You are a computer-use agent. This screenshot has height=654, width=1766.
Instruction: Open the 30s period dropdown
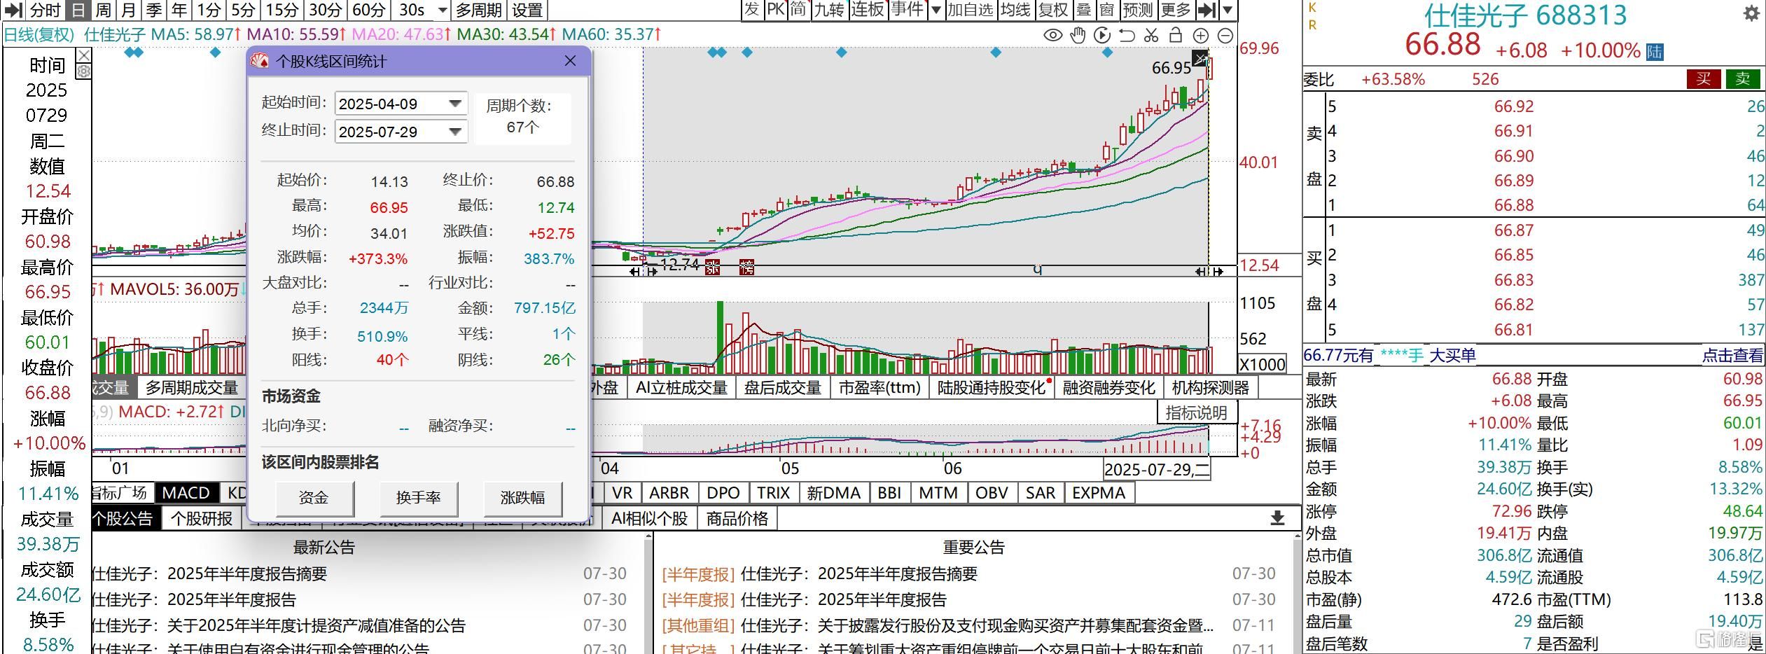click(x=441, y=11)
